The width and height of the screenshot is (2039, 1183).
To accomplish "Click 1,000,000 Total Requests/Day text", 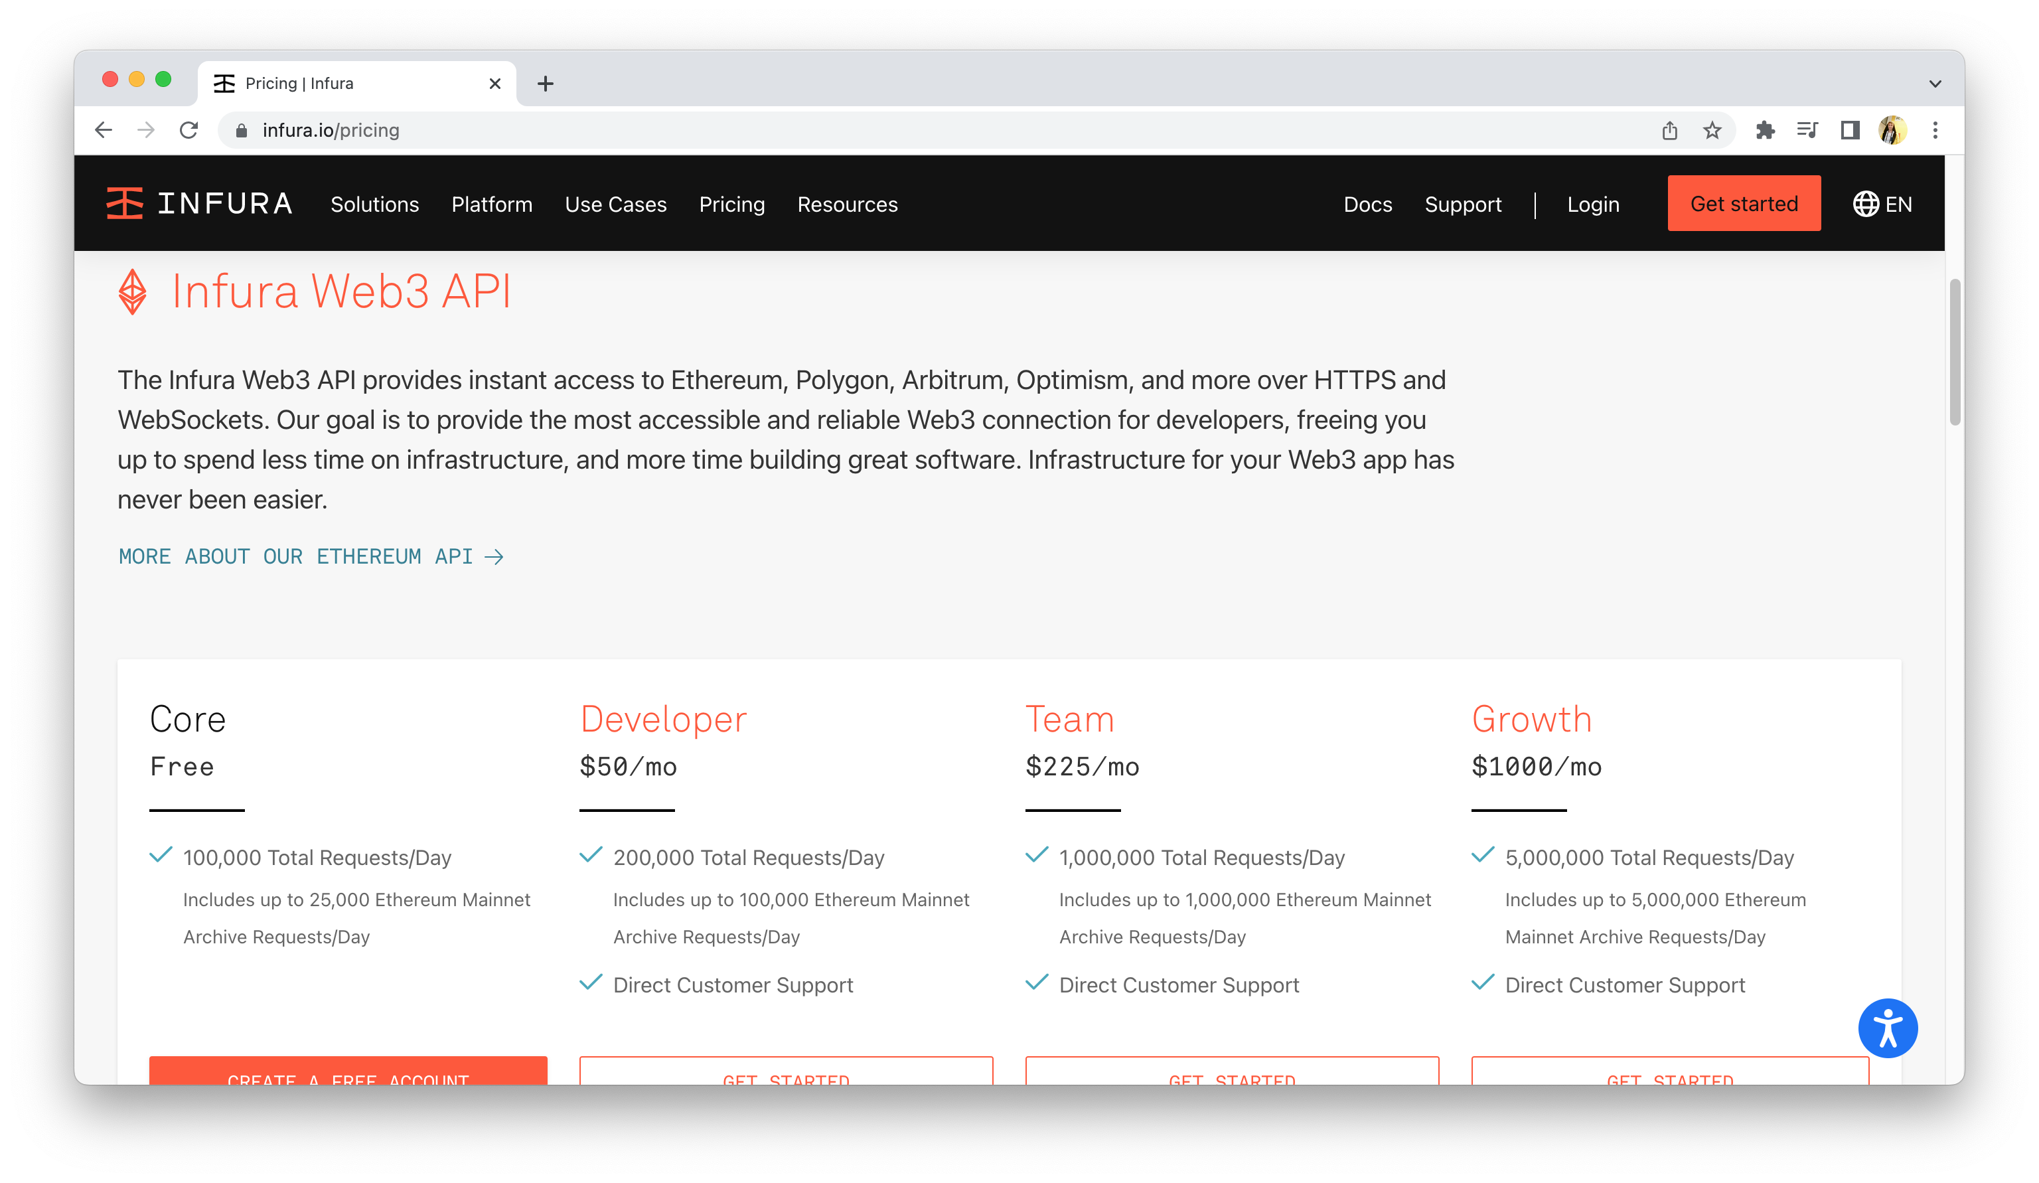I will coord(1201,858).
